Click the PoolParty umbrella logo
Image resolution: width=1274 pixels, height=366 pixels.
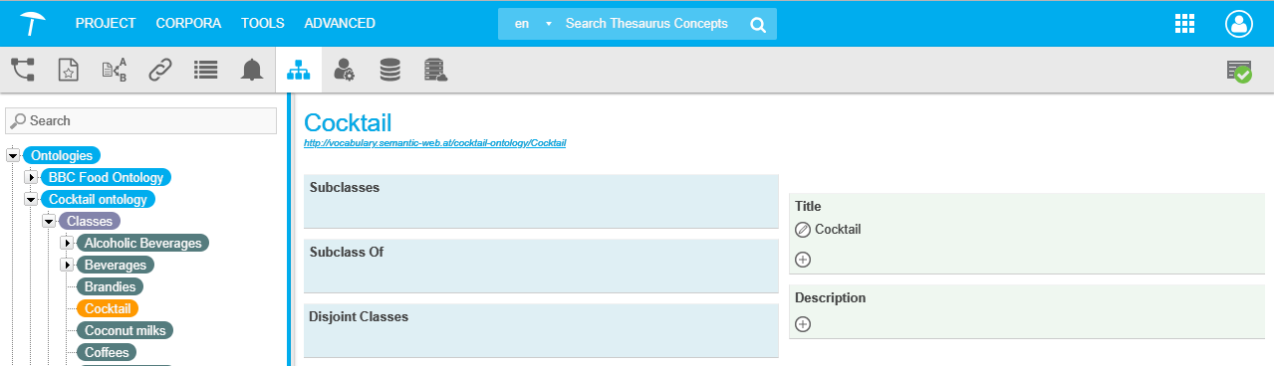(x=32, y=23)
